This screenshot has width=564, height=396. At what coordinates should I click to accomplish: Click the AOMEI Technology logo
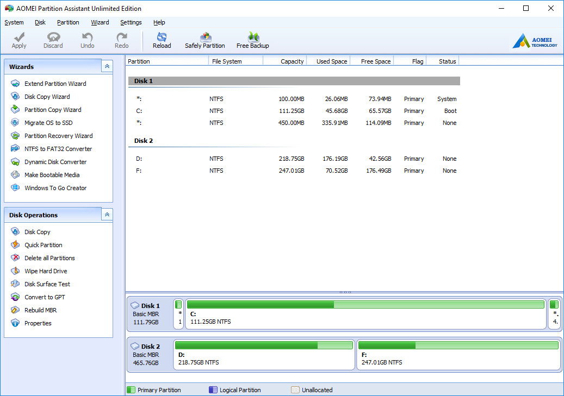click(x=535, y=41)
